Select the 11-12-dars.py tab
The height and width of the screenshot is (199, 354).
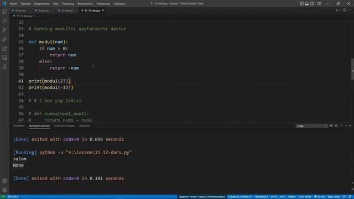click(92, 11)
